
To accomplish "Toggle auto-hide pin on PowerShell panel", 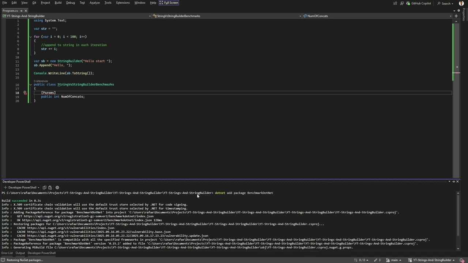I will tap(453, 182).
